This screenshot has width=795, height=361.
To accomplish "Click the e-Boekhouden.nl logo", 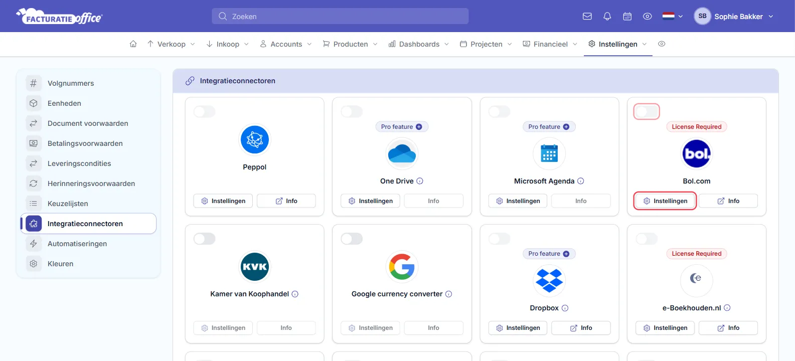I will [x=697, y=280].
